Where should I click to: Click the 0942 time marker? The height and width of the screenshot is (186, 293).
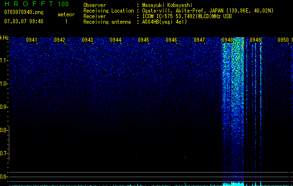coord(60,40)
